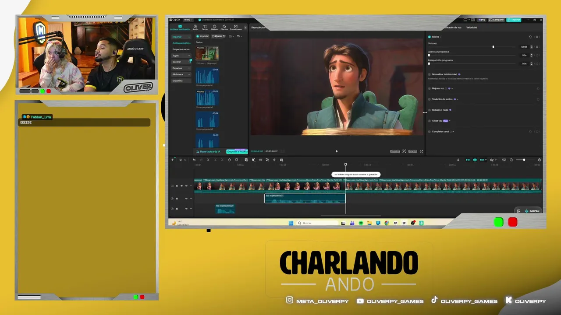Enable Normalizar la intensidad checkbox
Viewport: 561px width, 315px height.
click(x=429, y=74)
